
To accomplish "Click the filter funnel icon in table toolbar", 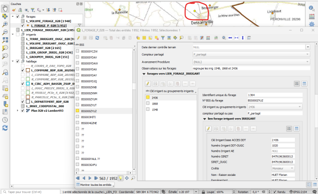I will (x=163, y=38).
